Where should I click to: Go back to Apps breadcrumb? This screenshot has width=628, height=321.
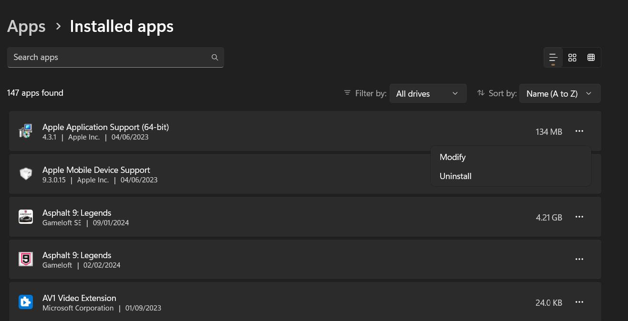point(26,26)
